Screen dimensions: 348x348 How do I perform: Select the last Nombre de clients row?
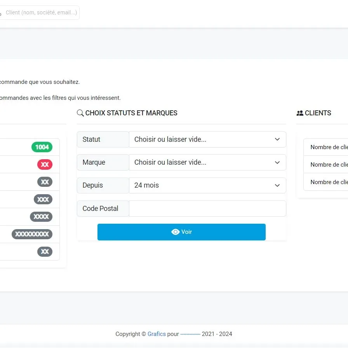point(329,182)
